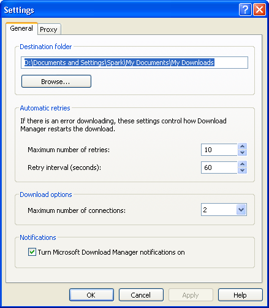Toggle Microsoft Download Manager notifications checkbox
The height and width of the screenshot is (308, 269).
coord(32,252)
